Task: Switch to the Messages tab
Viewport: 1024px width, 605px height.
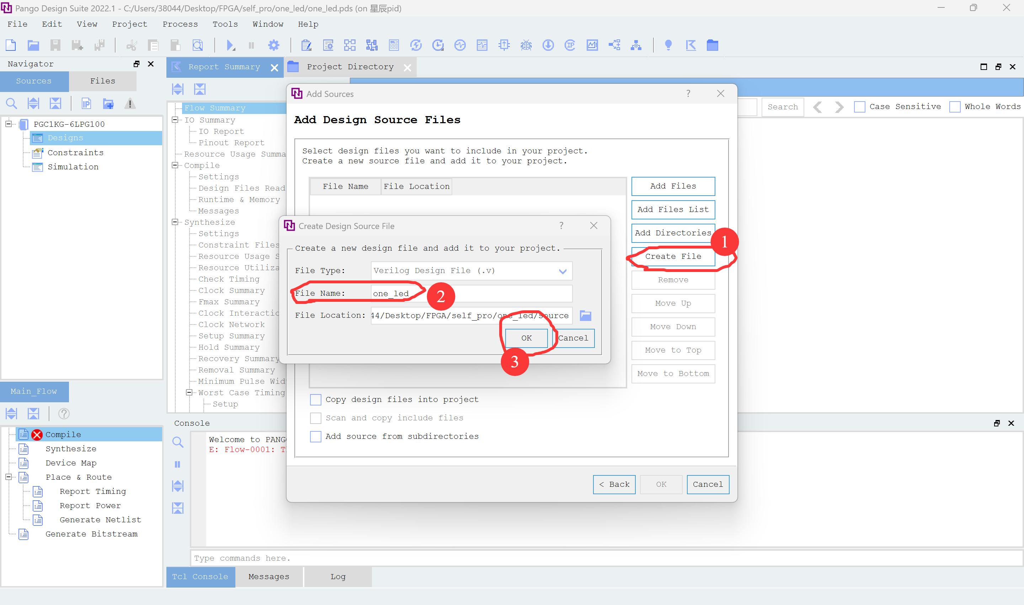Action: pos(268,577)
